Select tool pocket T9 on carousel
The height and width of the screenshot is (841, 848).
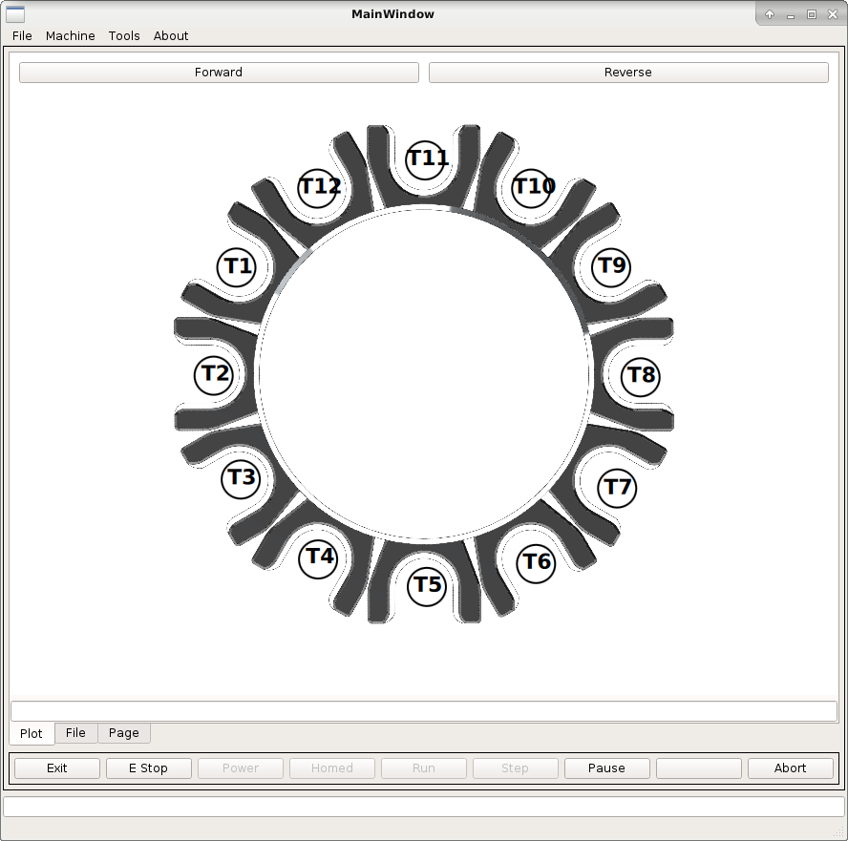[x=611, y=267]
